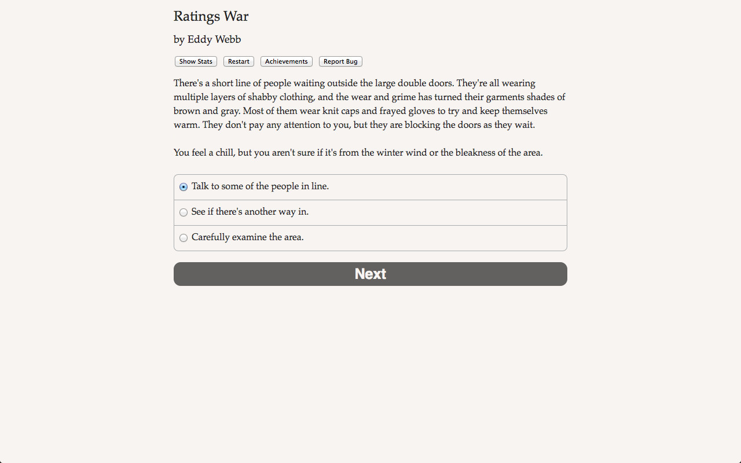Restart the story from the beginning
Viewport: 741px width, 463px height.
[x=238, y=61]
